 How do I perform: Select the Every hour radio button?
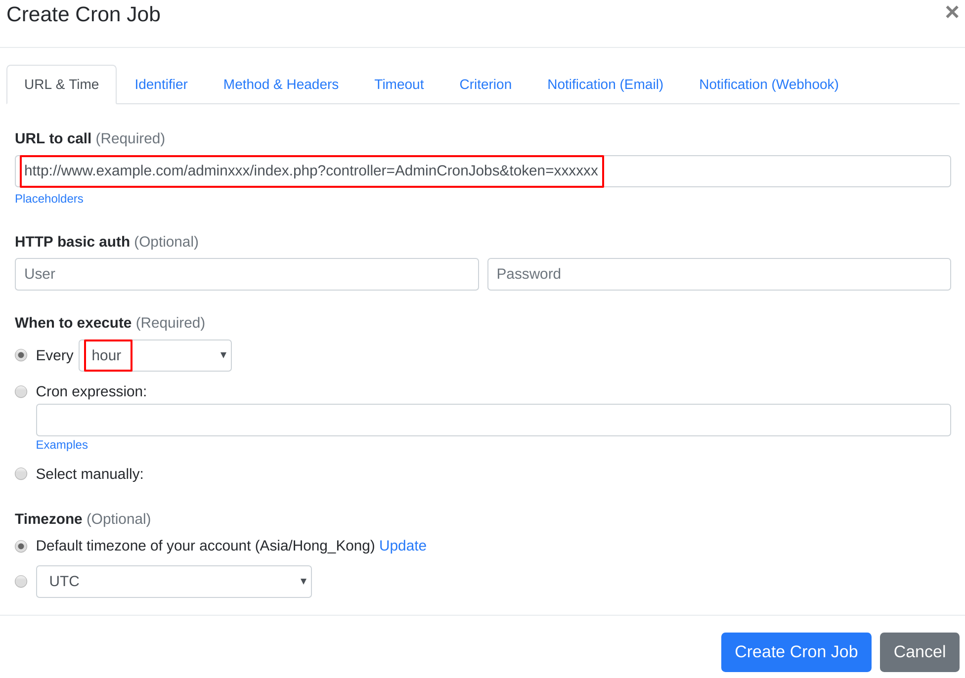point(22,355)
